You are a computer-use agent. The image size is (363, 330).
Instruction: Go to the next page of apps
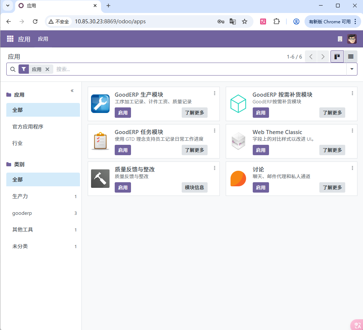tap(323, 57)
